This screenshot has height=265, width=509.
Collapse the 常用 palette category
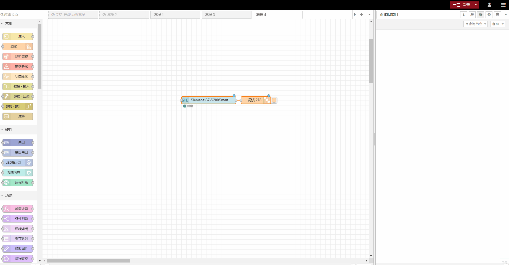click(9, 24)
